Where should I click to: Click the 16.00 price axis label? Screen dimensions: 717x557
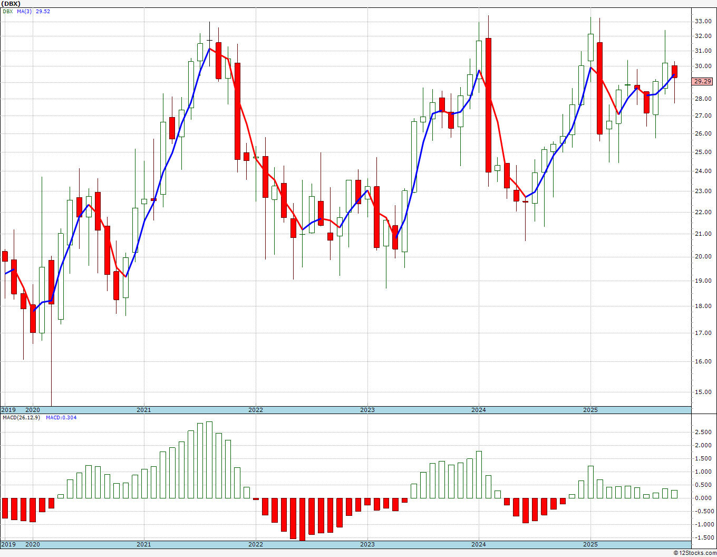click(x=703, y=362)
